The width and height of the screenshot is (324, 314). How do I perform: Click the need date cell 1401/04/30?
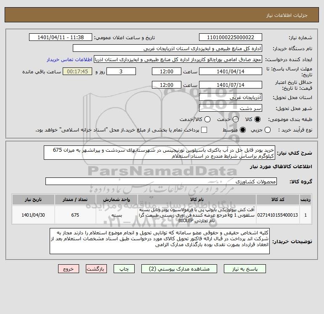(33, 215)
